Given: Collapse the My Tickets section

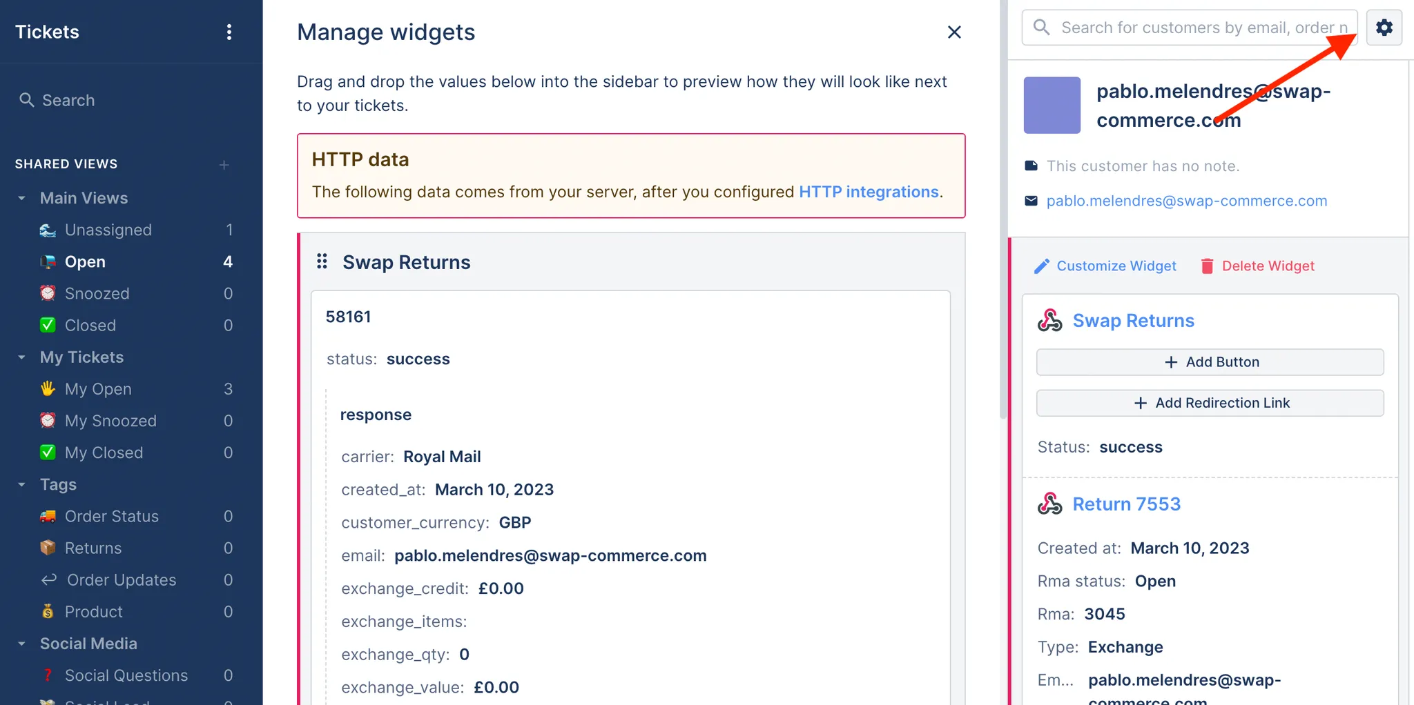Looking at the screenshot, I should pyautogui.click(x=21, y=357).
